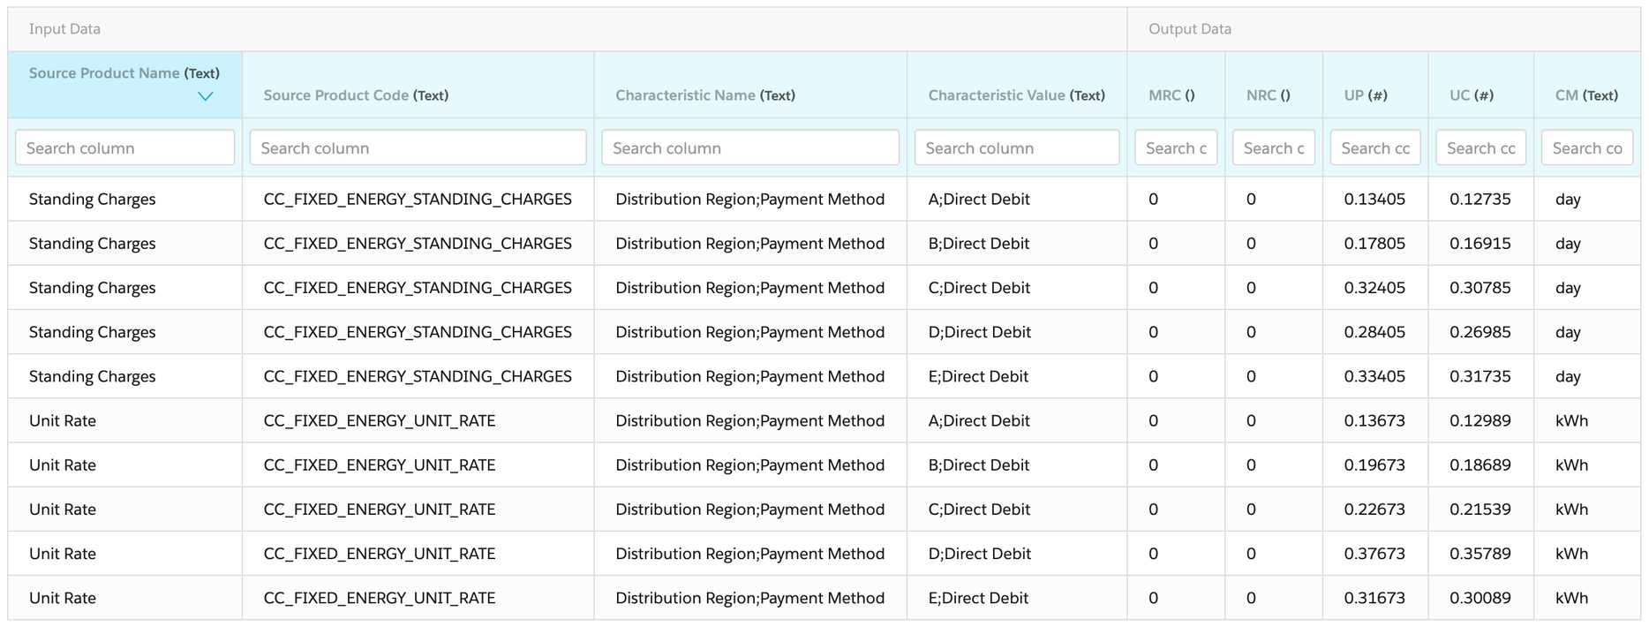
Task: Click UC value 0.31735
Action: coord(1480,376)
